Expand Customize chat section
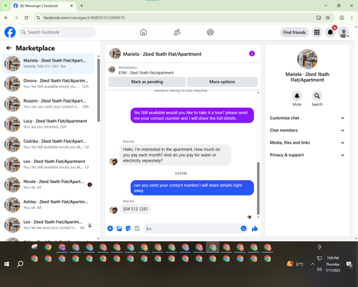358x287 pixels. tap(307, 118)
